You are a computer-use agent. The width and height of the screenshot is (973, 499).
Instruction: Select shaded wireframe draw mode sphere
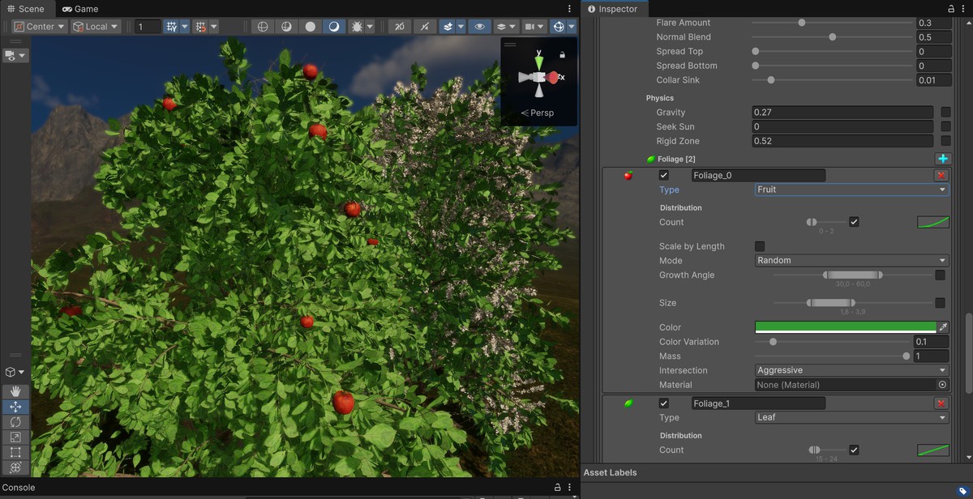coord(286,26)
